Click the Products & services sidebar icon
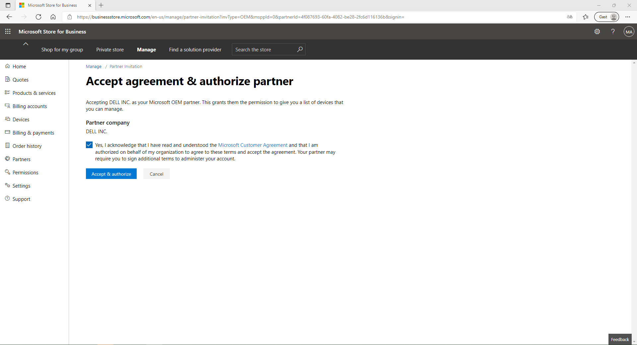Viewport: 637px width, 345px height. (x=8, y=92)
